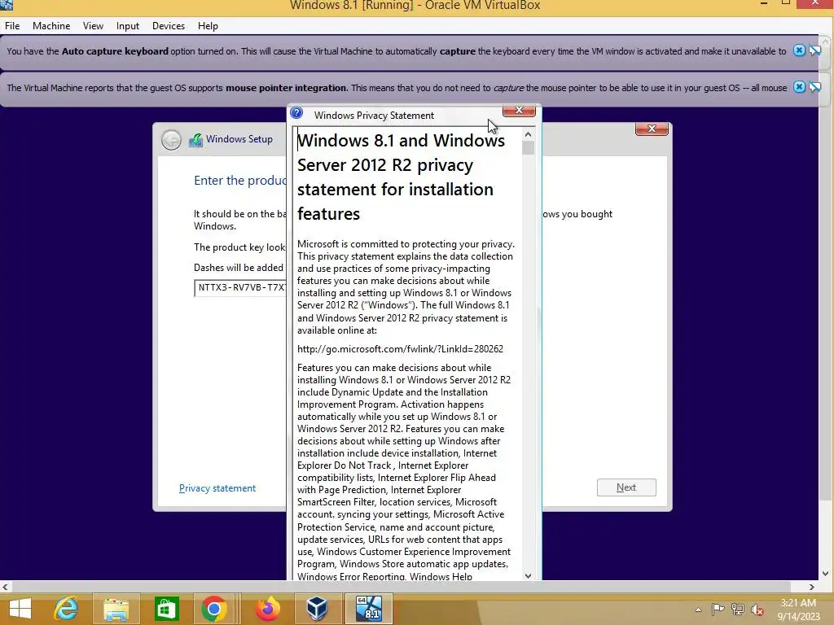Click the VM horizontal scrollbar right arrow
Screen dimensions: 834x625
[x=812, y=587]
